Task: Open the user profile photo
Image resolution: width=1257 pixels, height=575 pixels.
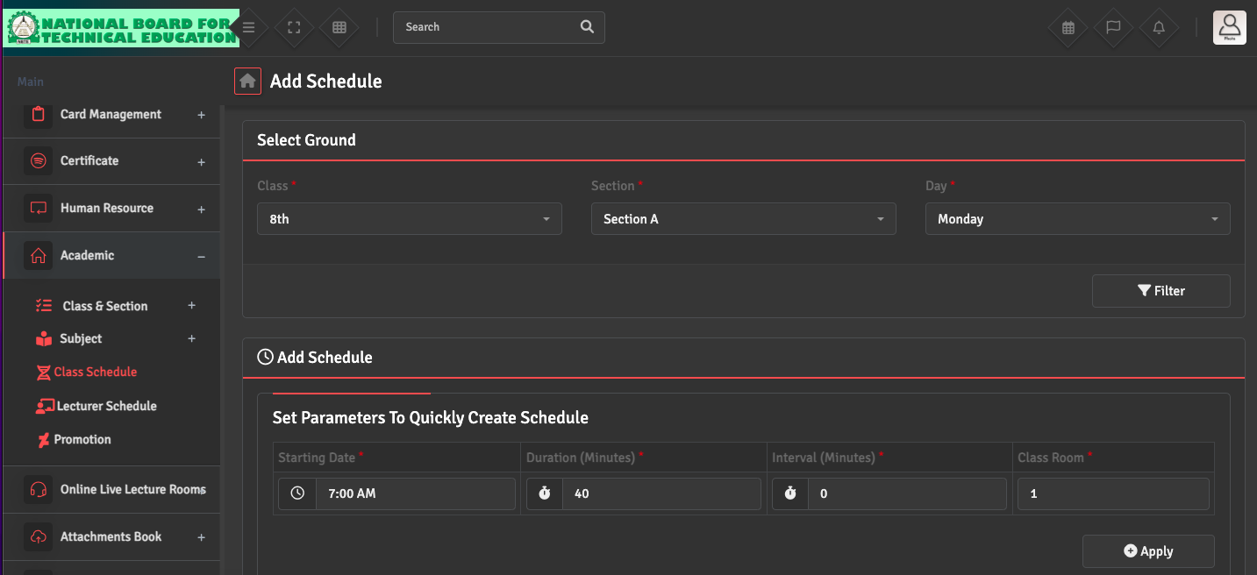Action: (1229, 27)
